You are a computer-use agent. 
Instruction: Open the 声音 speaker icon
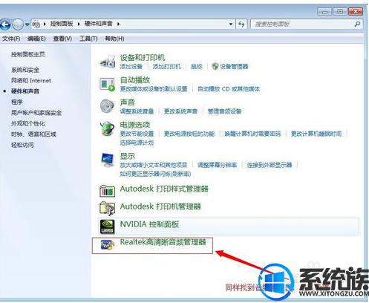coord(107,106)
